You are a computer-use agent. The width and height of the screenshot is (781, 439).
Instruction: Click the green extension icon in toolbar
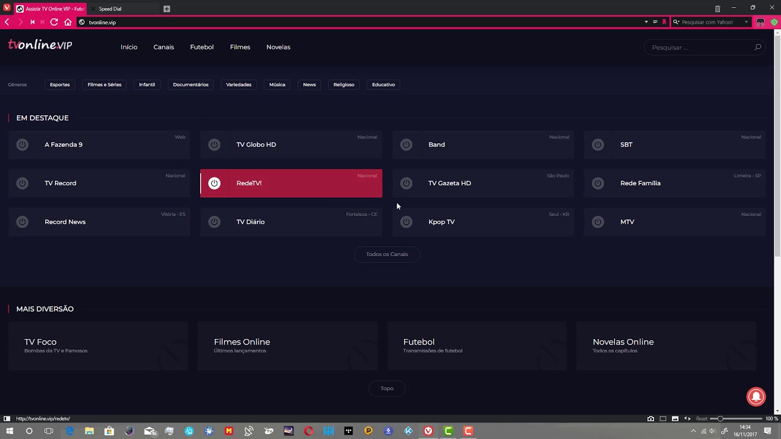click(x=774, y=22)
